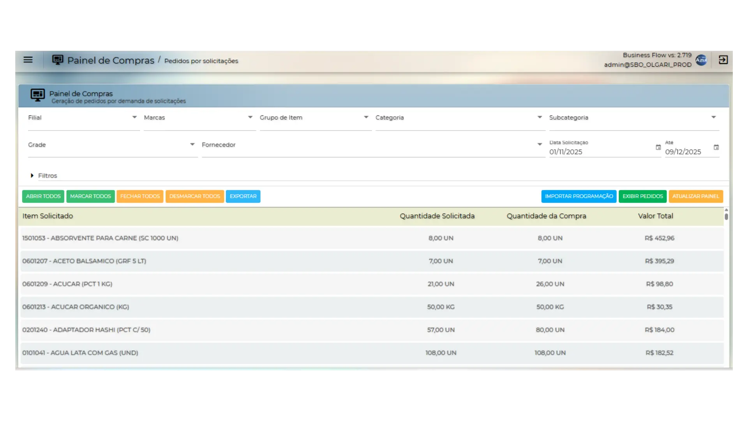
Task: Select the ACUCAR ORGANICO (KG) row
Action: pos(76,307)
